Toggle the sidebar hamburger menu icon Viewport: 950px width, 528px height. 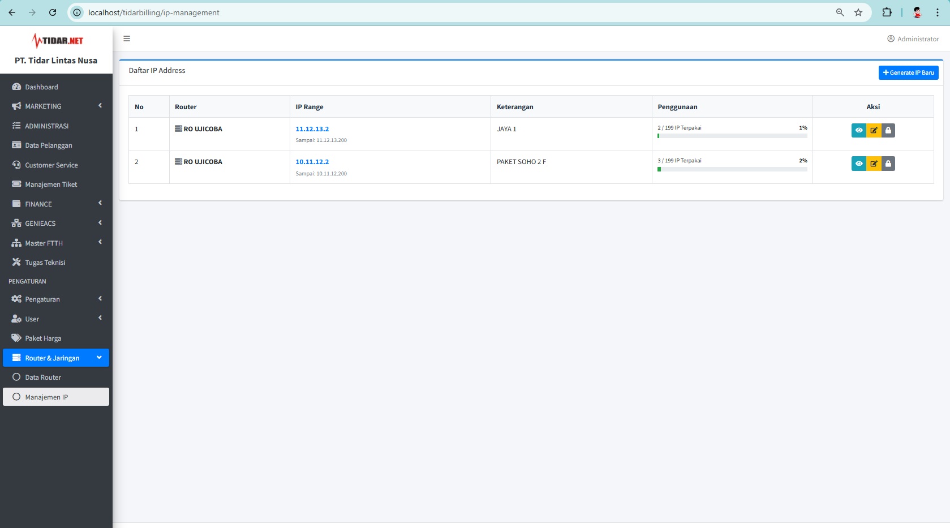(127, 38)
